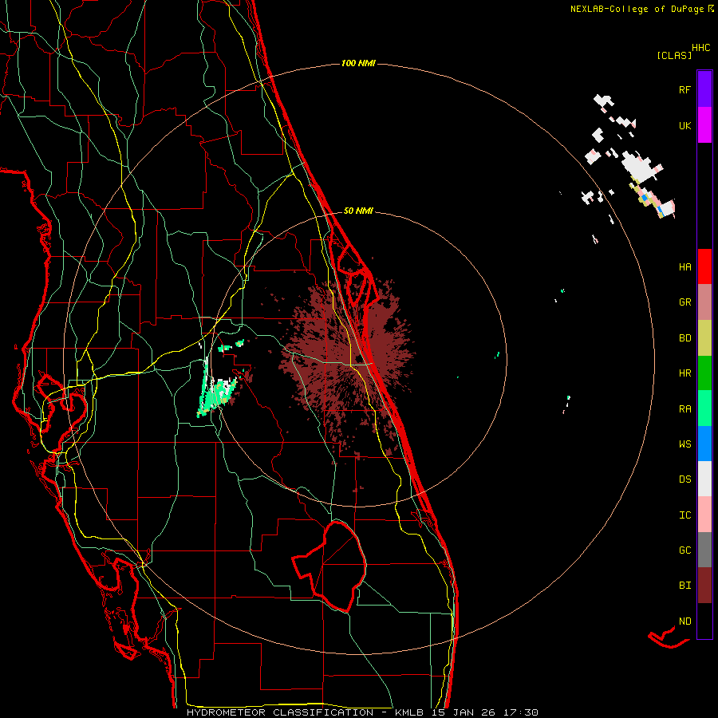Click the Lake Okeechobee outline on the map
This screenshot has width=718, height=718.
click(x=329, y=566)
